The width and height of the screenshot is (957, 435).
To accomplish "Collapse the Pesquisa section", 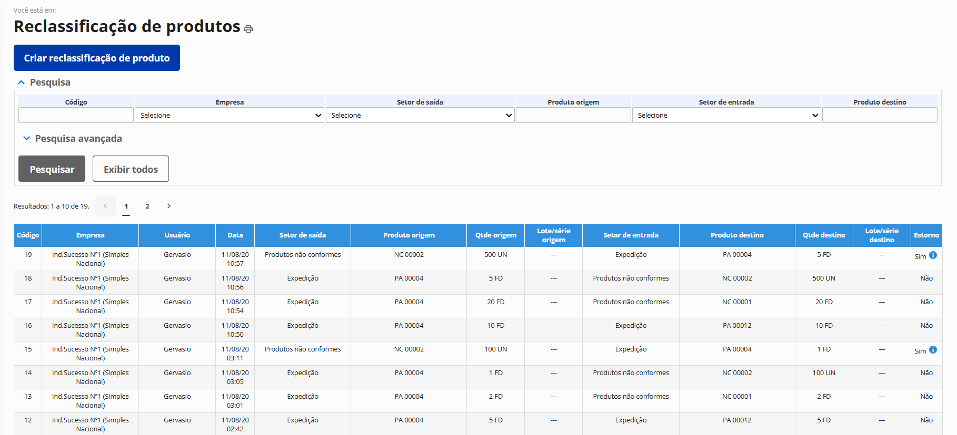I will (22, 82).
